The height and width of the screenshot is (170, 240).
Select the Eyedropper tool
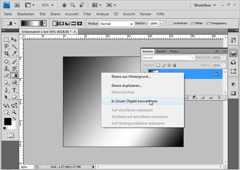point(14,53)
